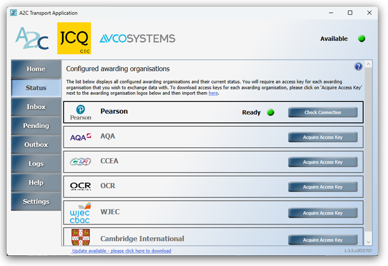Switch to the Inbox tab
This screenshot has height=266, width=388.
36,107
